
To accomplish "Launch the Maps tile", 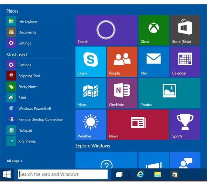I will [90, 93].
